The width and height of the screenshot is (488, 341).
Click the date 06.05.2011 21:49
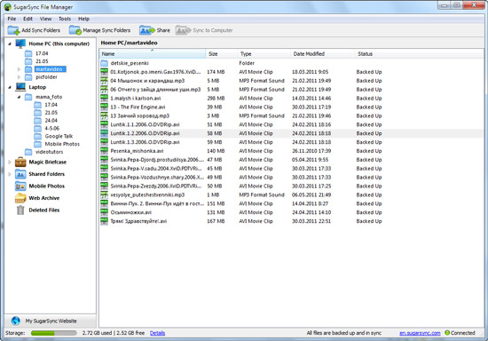[x=311, y=194]
